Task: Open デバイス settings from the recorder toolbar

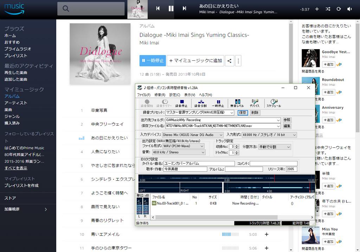Action: (x=255, y=104)
